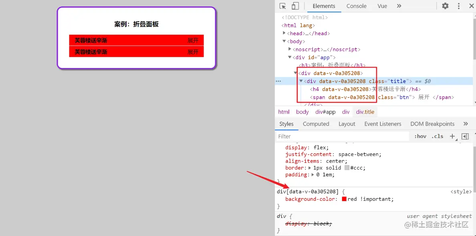Expand the head element node
Viewport: 476px width, 236px height.
[284, 33]
